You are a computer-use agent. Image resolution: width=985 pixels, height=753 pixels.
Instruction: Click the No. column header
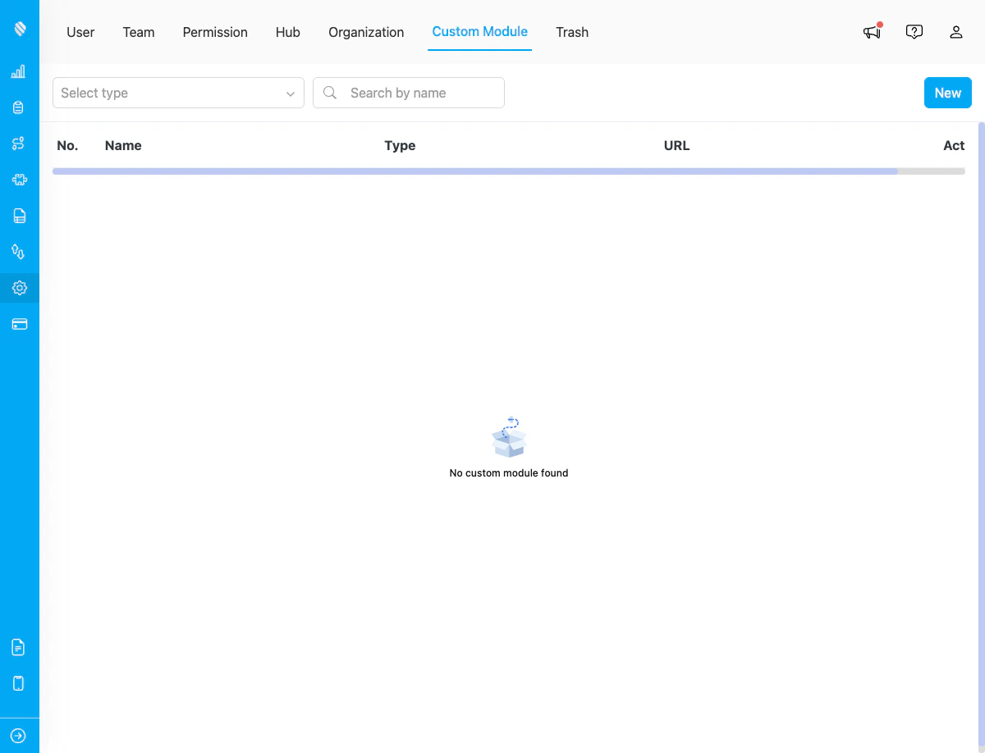[67, 145]
